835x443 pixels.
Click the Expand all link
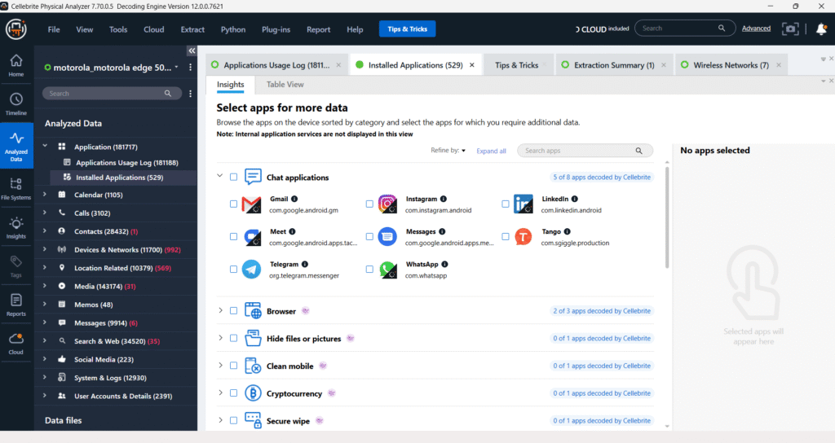[491, 151]
